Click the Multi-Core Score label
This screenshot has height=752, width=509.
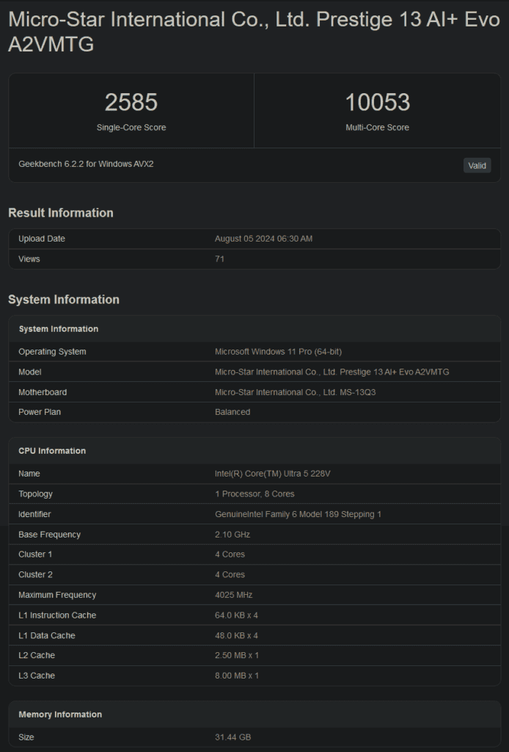point(377,128)
